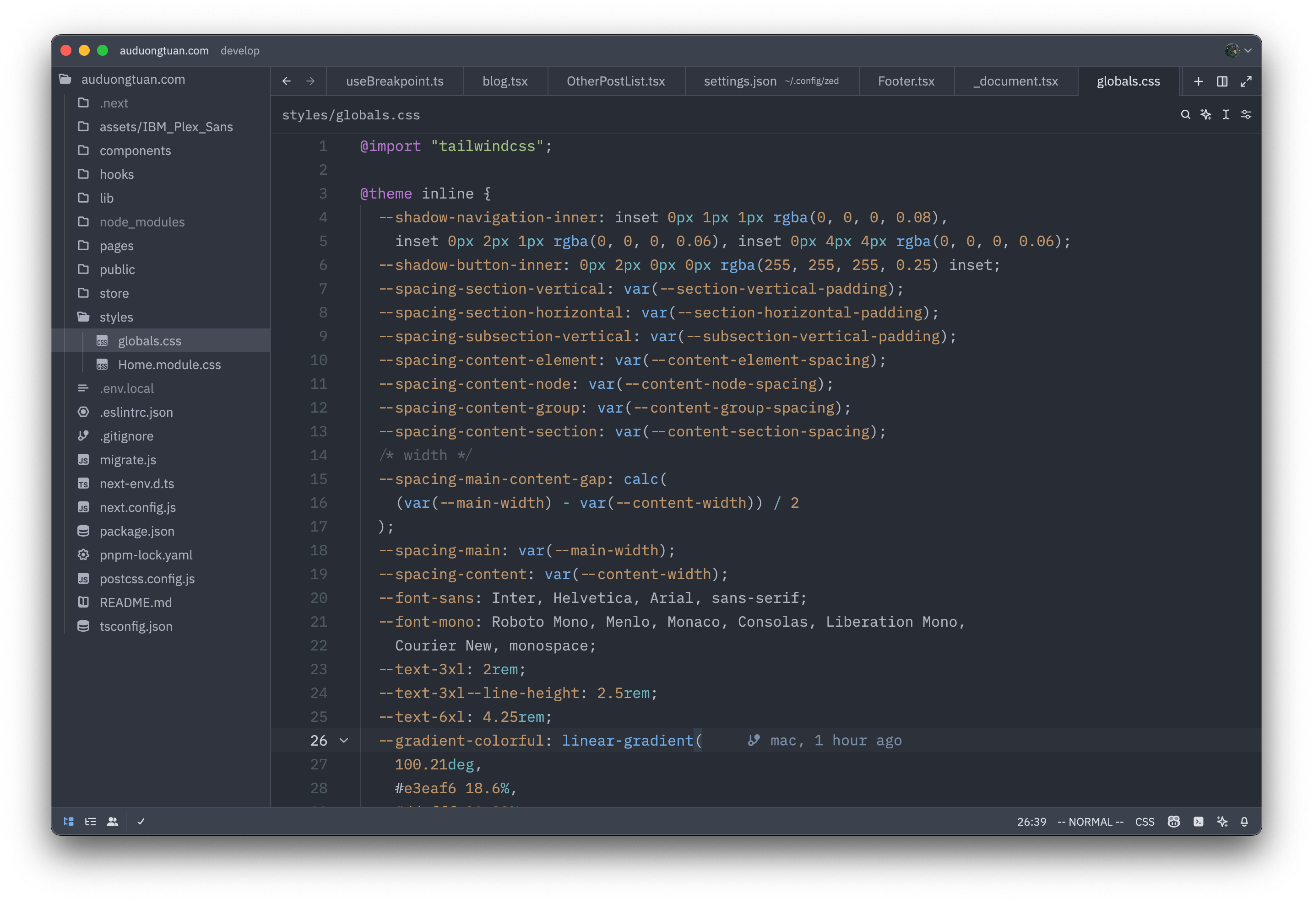Toggle the selections text-cursor icon in toolbar
Image resolution: width=1313 pixels, height=903 pixels.
pos(1226,115)
